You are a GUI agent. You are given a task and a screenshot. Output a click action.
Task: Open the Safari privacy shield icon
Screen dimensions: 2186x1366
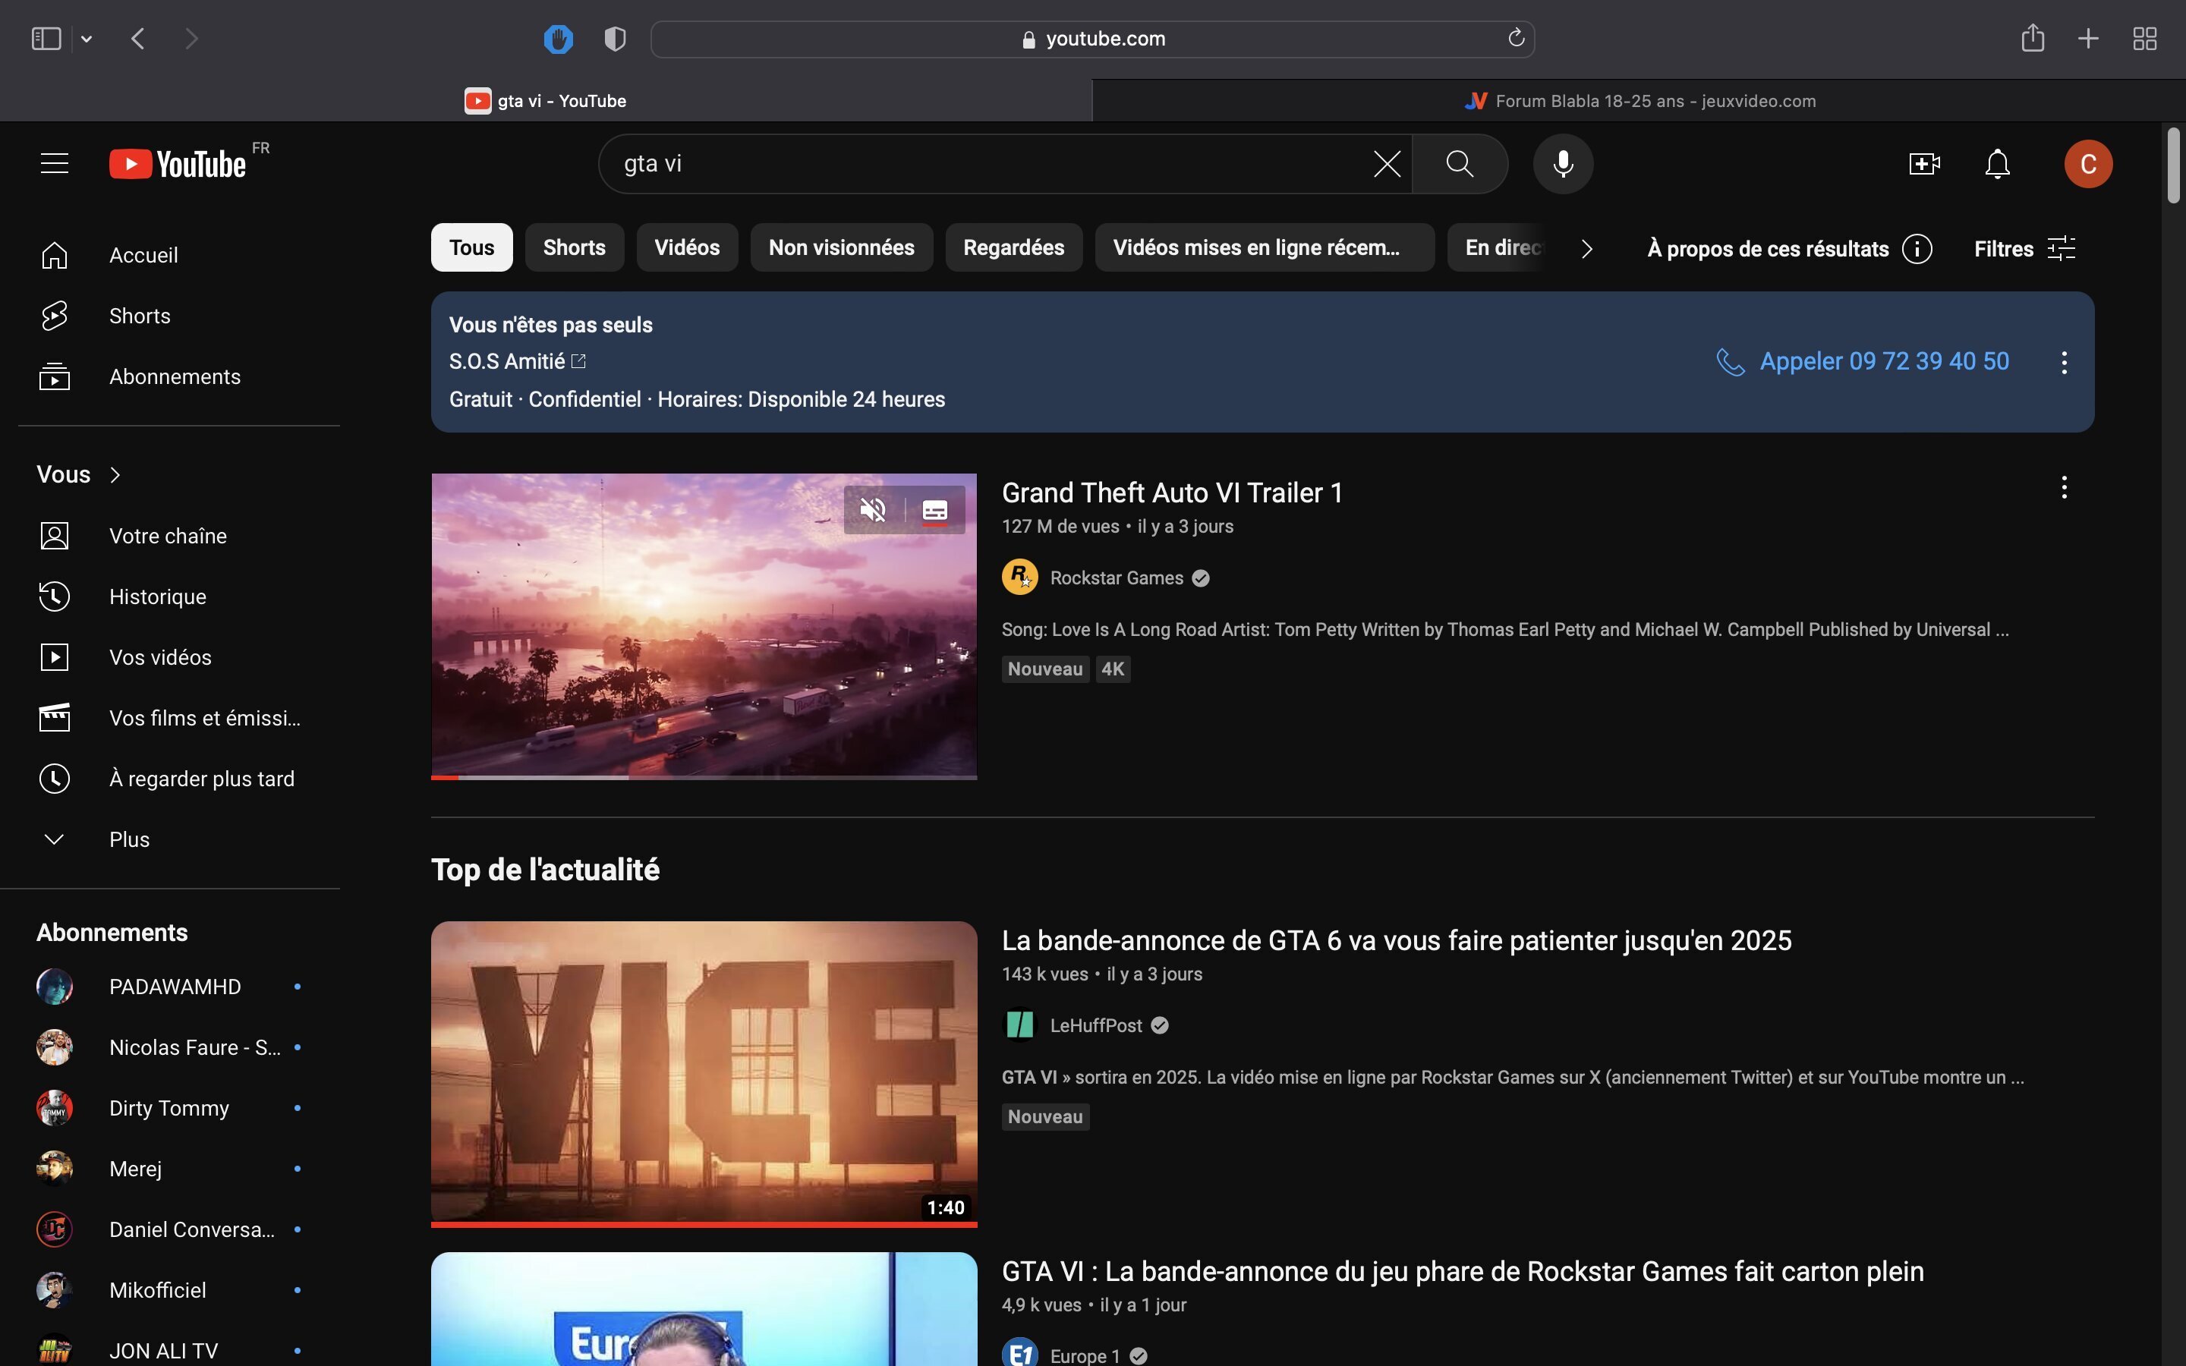click(x=615, y=39)
